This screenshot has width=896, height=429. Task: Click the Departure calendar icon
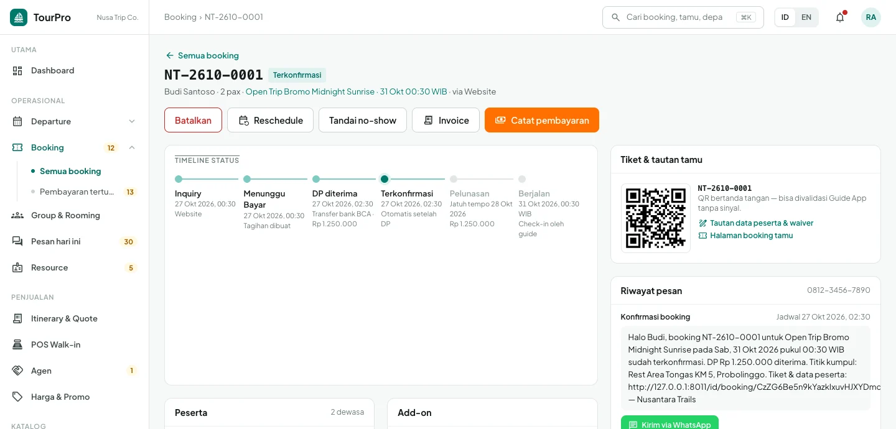point(17,122)
